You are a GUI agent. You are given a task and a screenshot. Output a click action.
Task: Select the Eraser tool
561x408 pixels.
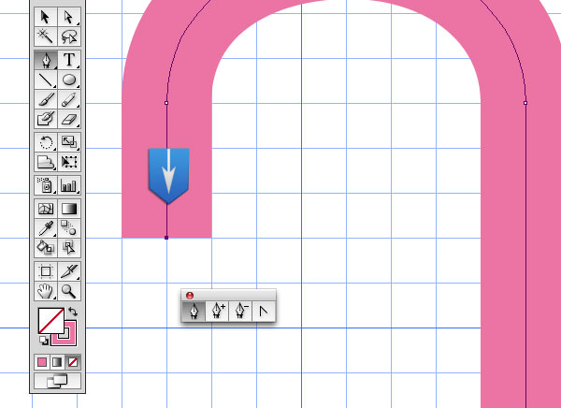click(69, 119)
